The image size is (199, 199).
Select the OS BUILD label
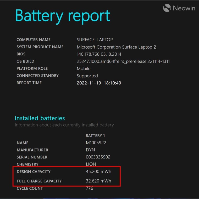point(25,61)
